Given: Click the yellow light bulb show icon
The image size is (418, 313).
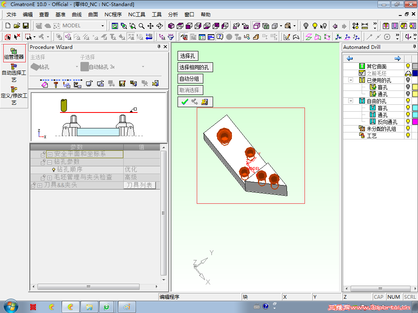Looking at the screenshot, I should point(315,26).
